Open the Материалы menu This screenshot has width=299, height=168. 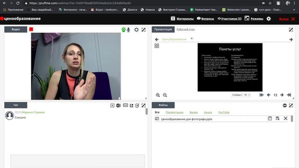[182, 19]
